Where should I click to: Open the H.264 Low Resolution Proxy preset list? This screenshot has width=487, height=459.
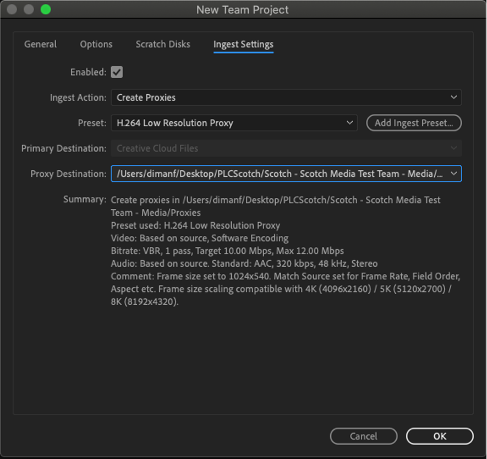pos(234,123)
